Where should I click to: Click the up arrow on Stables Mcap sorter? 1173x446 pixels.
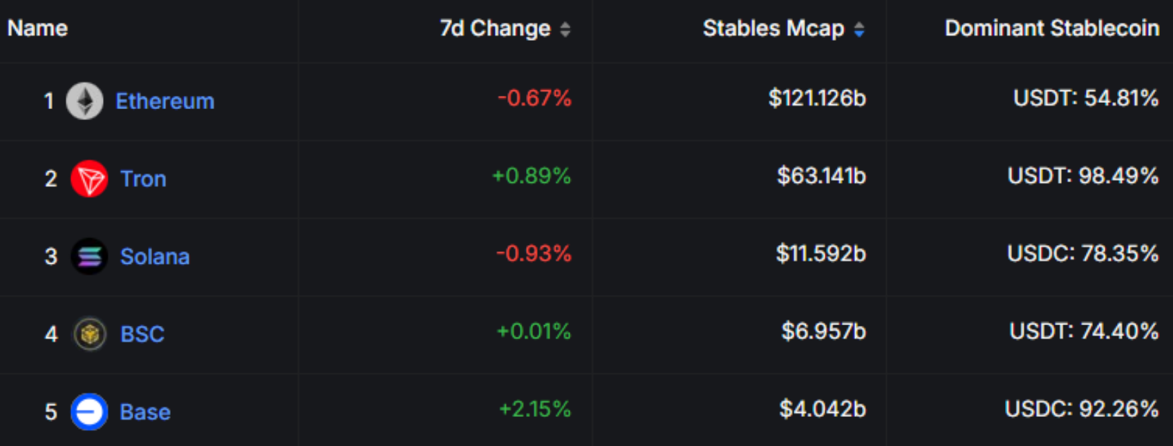coord(858,25)
